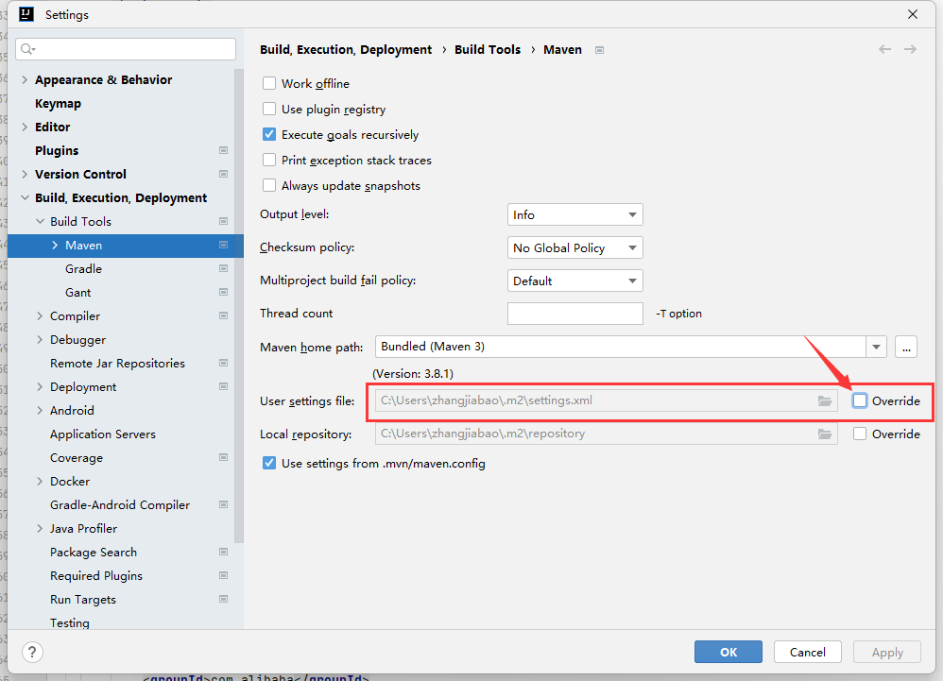Click the project icon on Package Search row
Image resolution: width=943 pixels, height=681 pixels.
pos(223,553)
